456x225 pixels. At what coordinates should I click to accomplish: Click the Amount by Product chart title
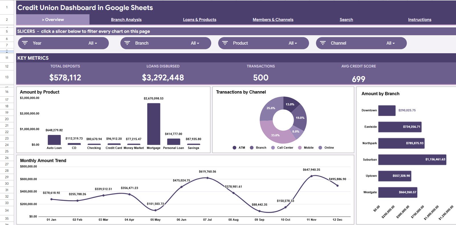tap(40, 92)
